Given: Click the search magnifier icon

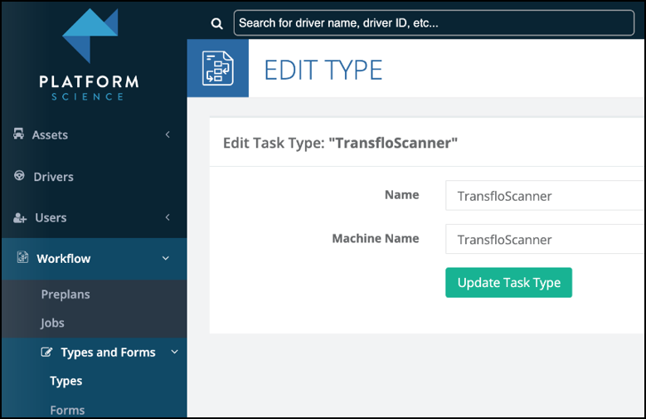Looking at the screenshot, I should point(216,23).
